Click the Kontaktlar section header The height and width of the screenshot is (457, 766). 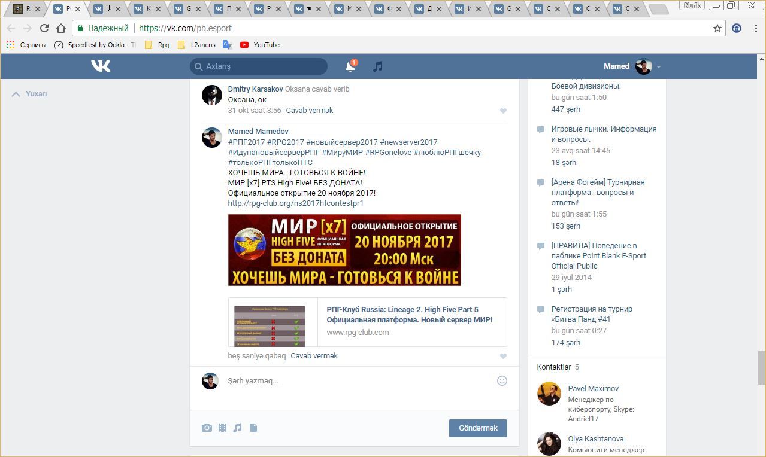[554, 367]
